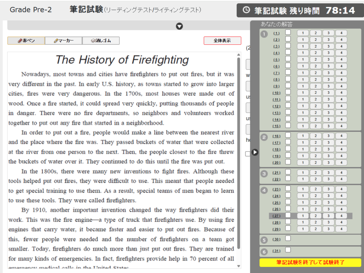Click 全体表示 to show full passage
The height and width of the screenshot is (273, 364).
pyautogui.click(x=222, y=41)
